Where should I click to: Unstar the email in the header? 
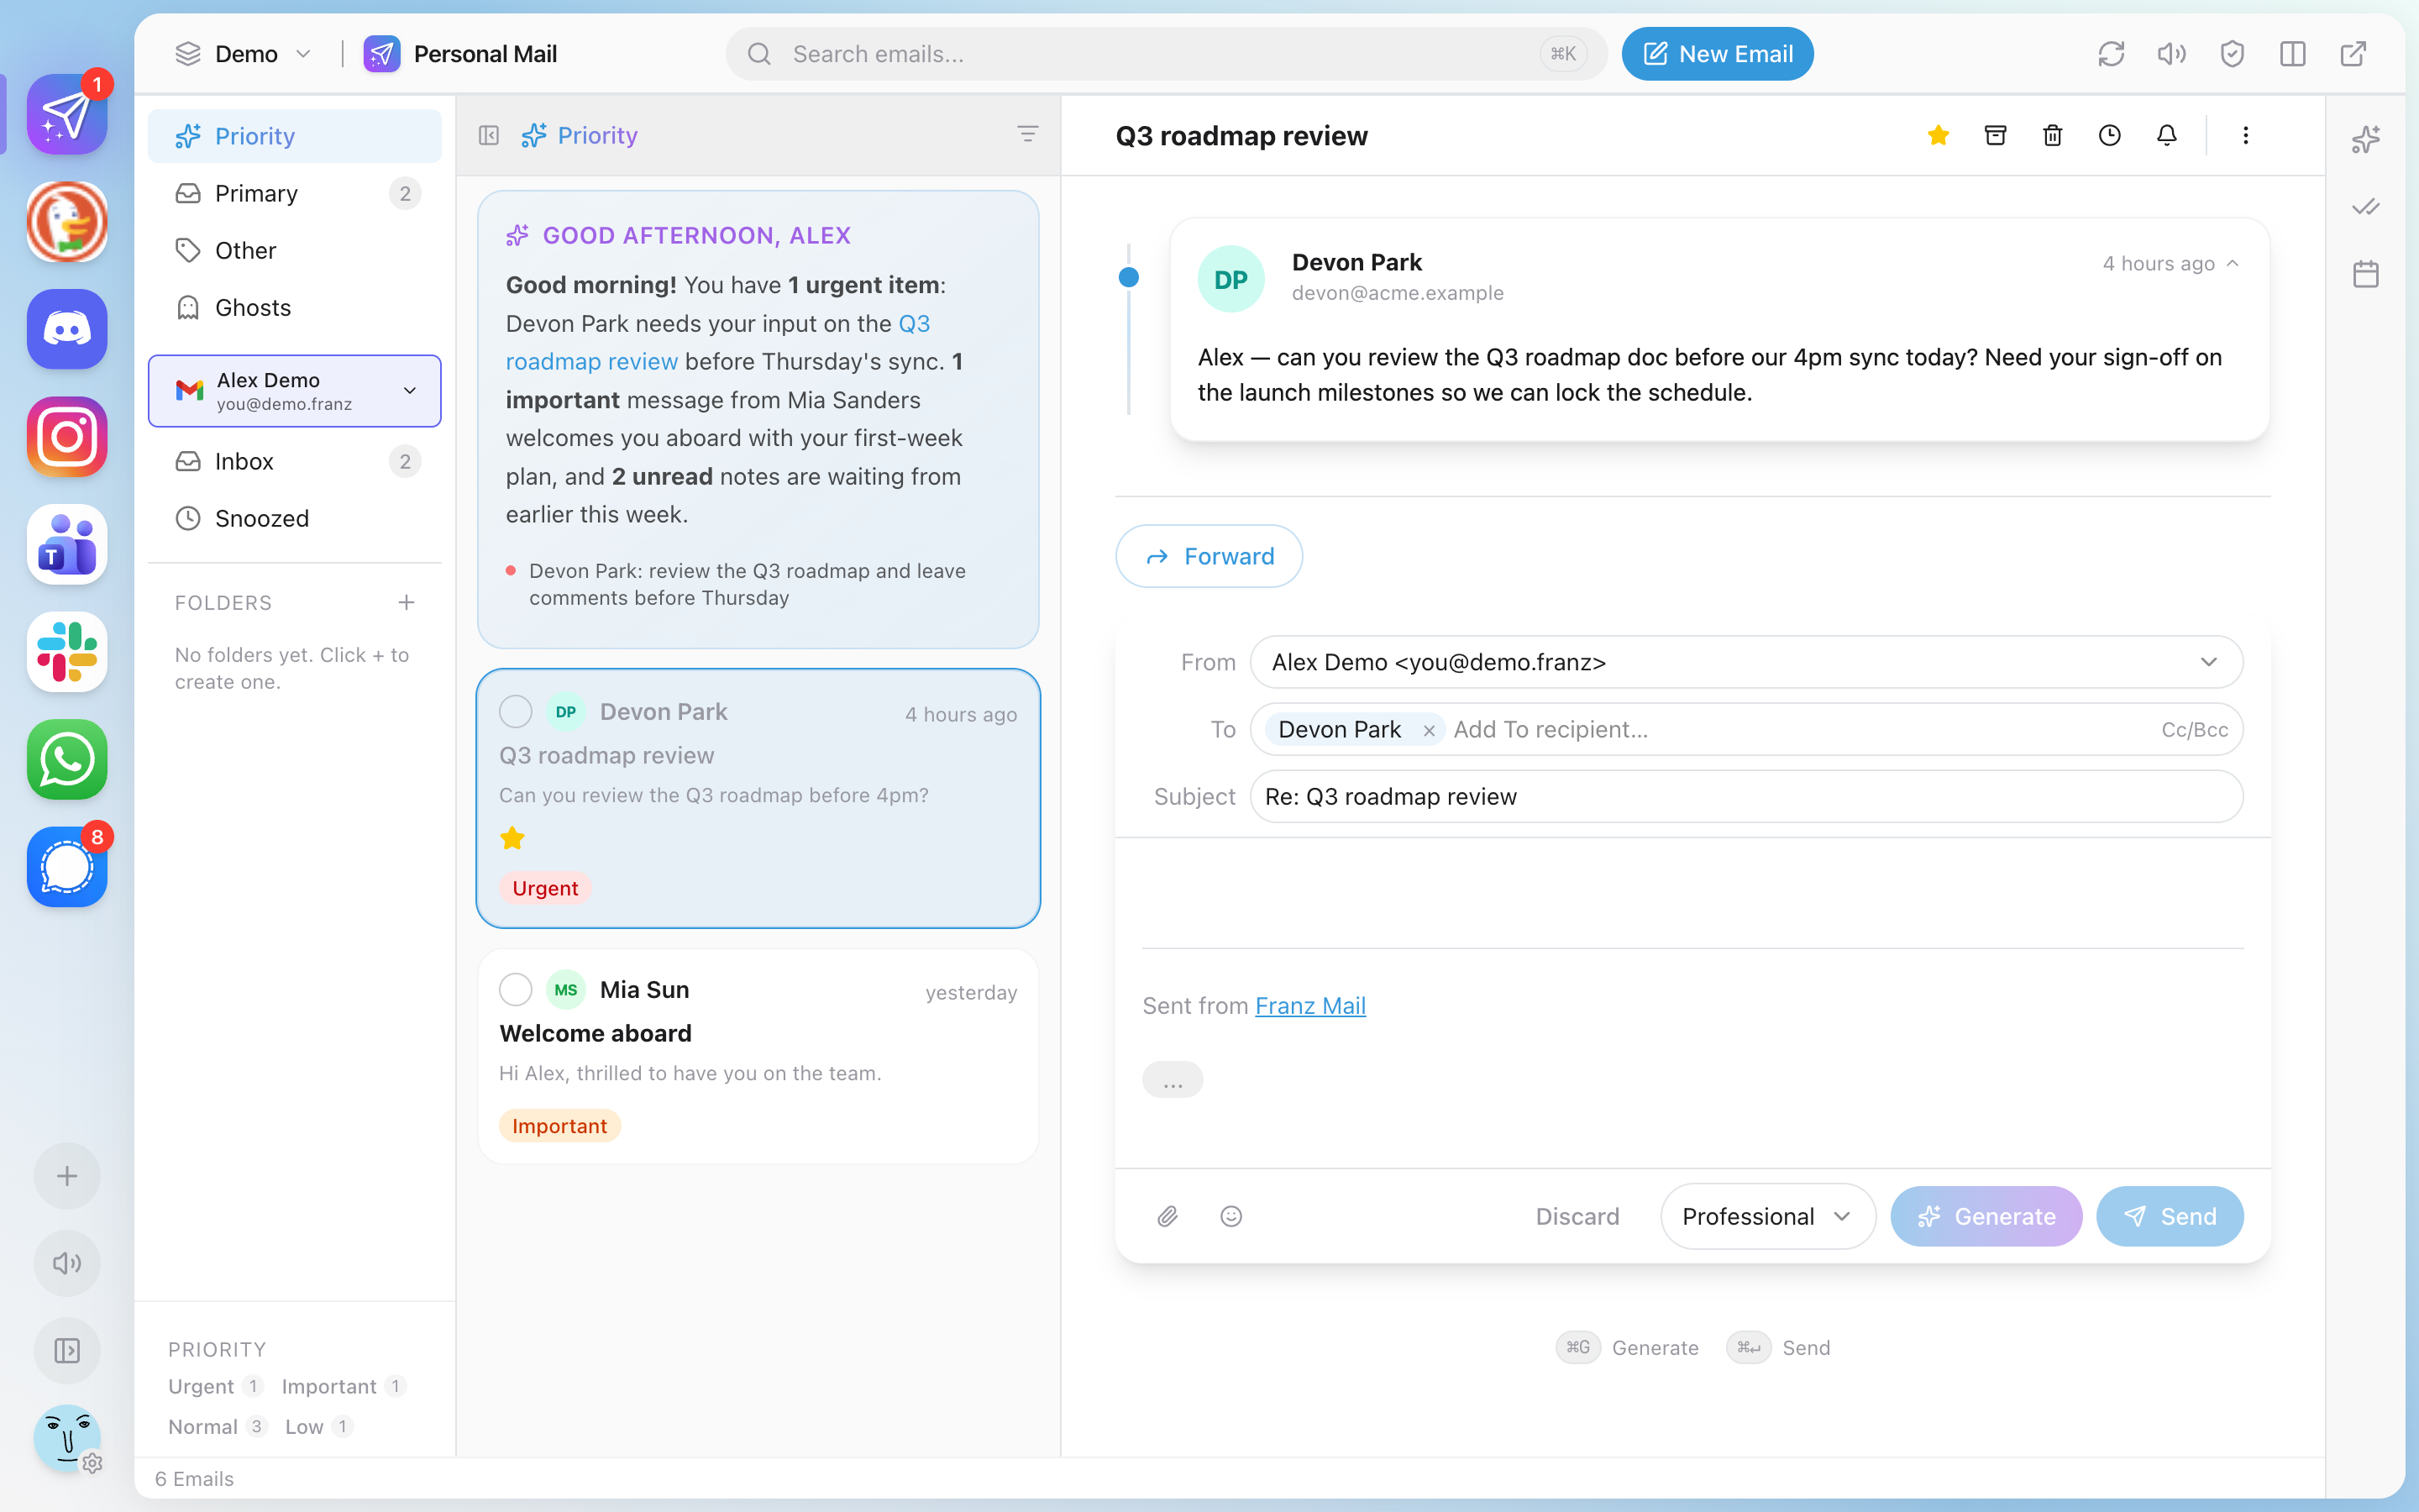coord(1939,135)
